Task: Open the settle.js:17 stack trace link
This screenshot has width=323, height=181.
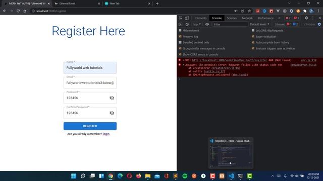Action: pyautogui.click(x=214, y=71)
